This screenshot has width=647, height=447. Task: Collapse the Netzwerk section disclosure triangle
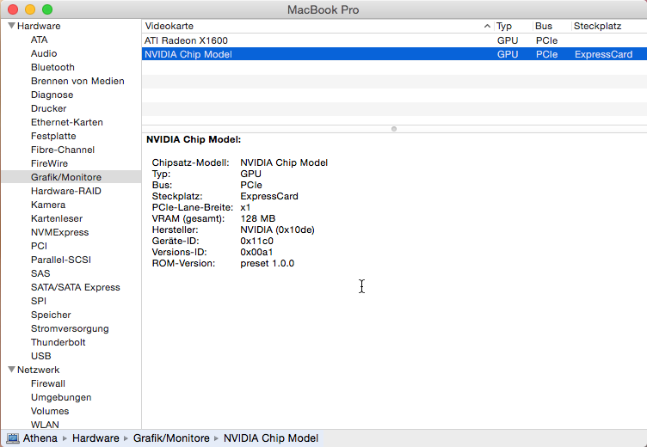pyautogui.click(x=11, y=370)
